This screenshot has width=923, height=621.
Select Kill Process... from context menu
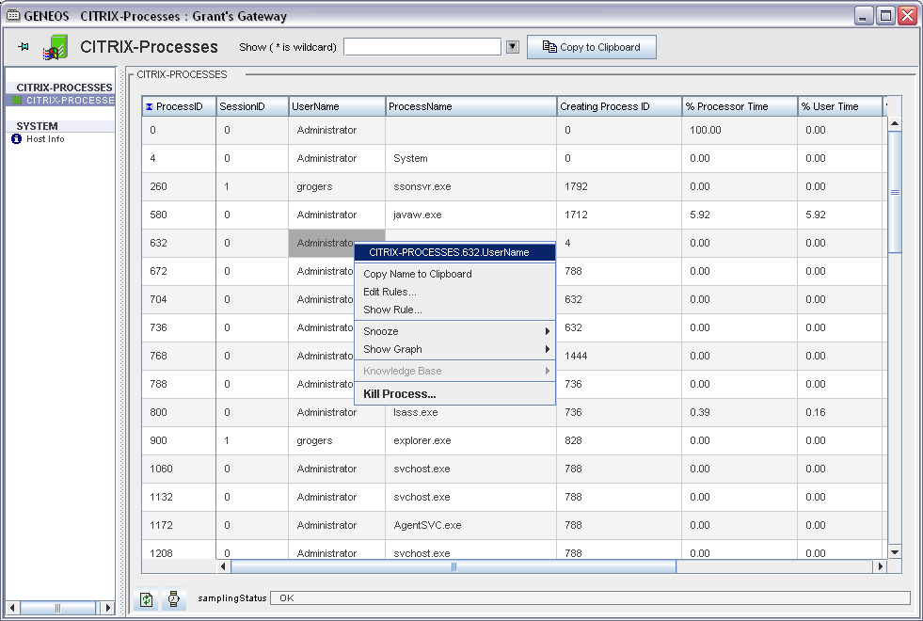tap(400, 394)
